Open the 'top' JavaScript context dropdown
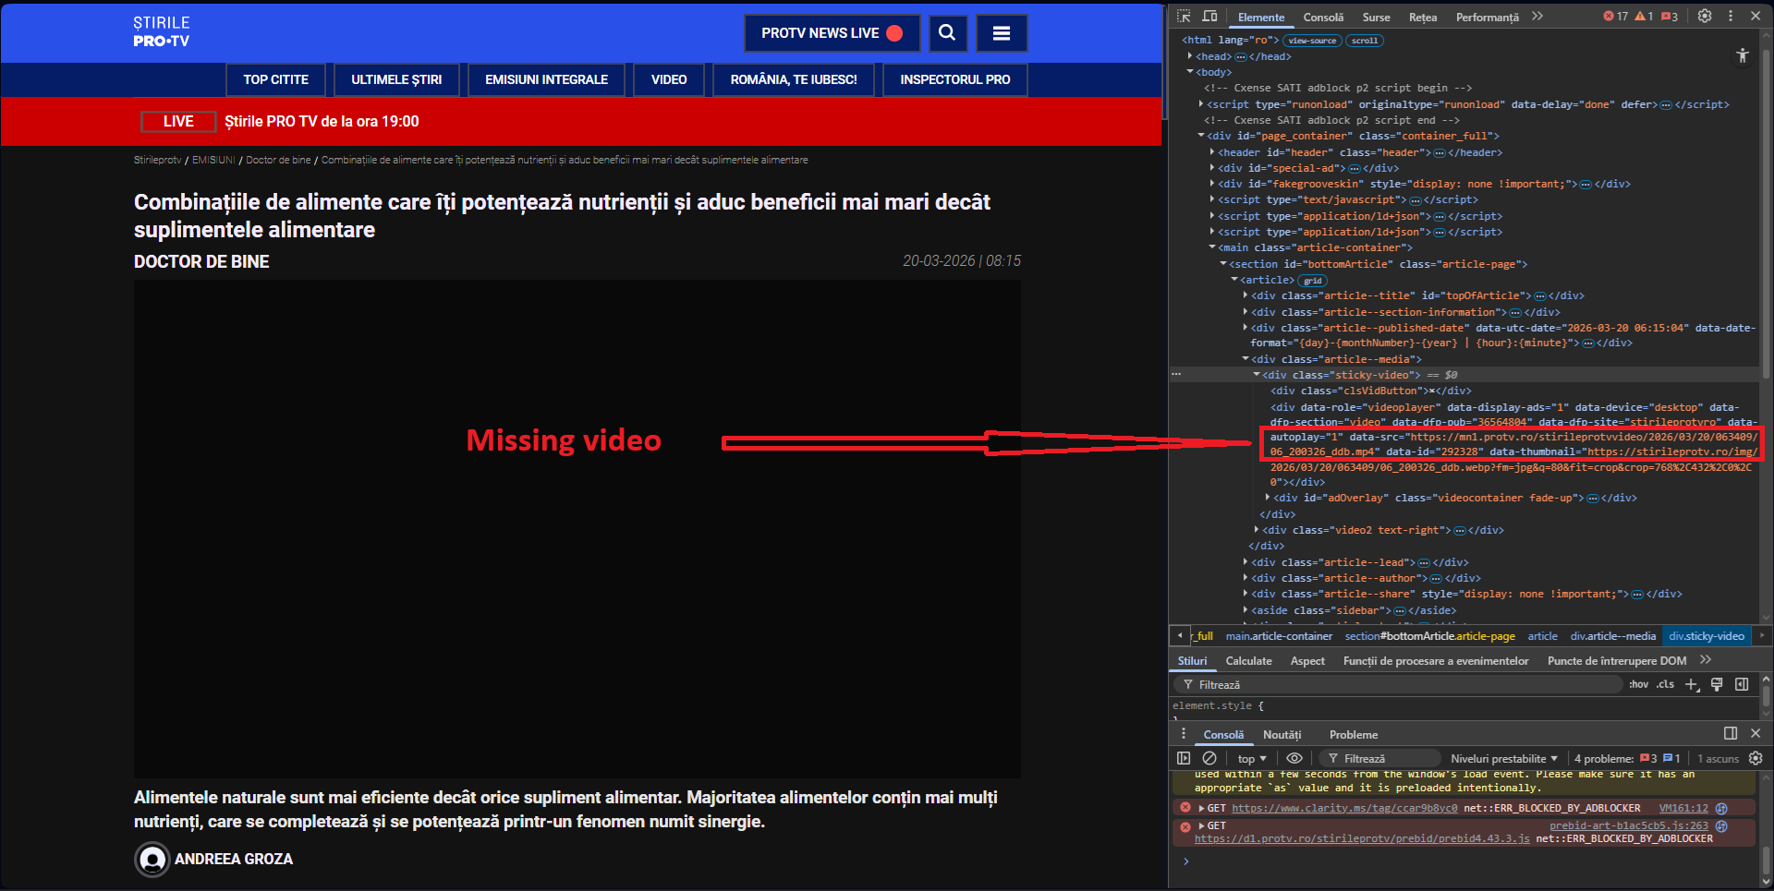Screen dimensions: 1774x891 1252,759
